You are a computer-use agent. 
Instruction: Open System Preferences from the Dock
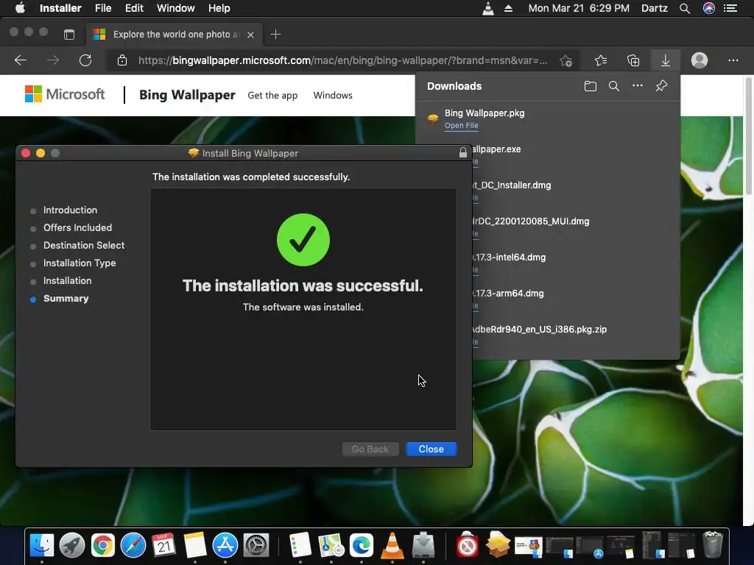pyautogui.click(x=256, y=545)
